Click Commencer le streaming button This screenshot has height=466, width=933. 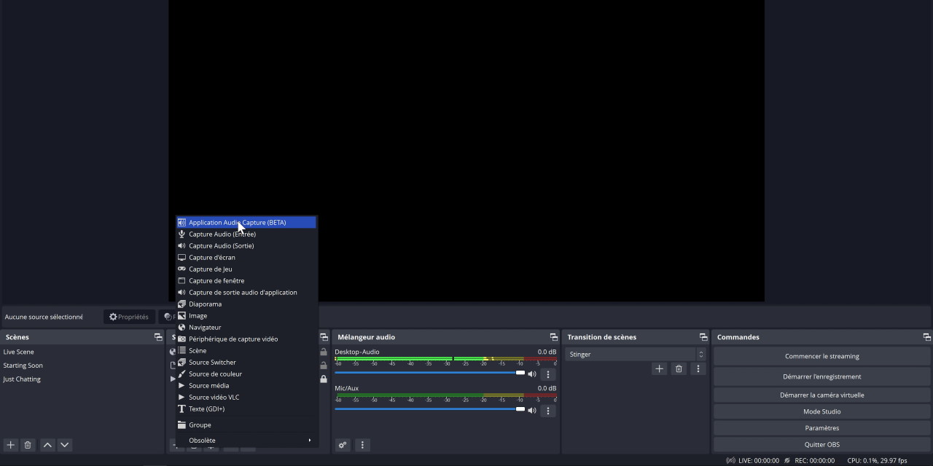821,356
